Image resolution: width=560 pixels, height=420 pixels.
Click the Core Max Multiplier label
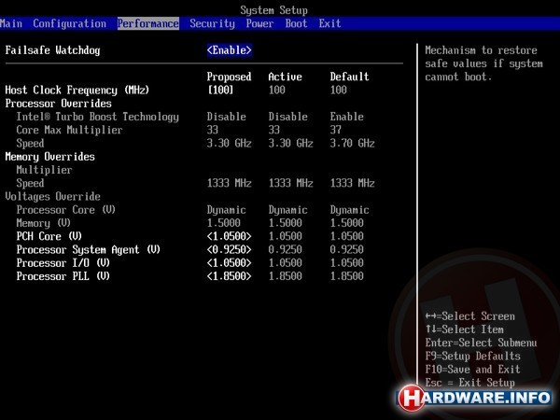point(69,130)
